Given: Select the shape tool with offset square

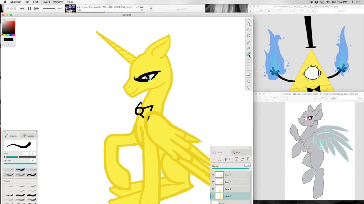Looking at the screenshot, I should pos(249,61).
